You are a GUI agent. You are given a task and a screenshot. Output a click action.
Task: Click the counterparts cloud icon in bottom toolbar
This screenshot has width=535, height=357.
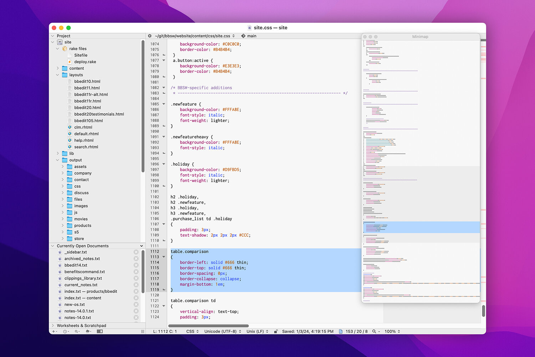(x=88, y=331)
